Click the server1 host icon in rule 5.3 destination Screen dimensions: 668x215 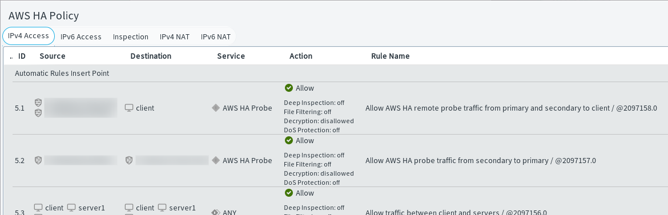tap(162, 208)
